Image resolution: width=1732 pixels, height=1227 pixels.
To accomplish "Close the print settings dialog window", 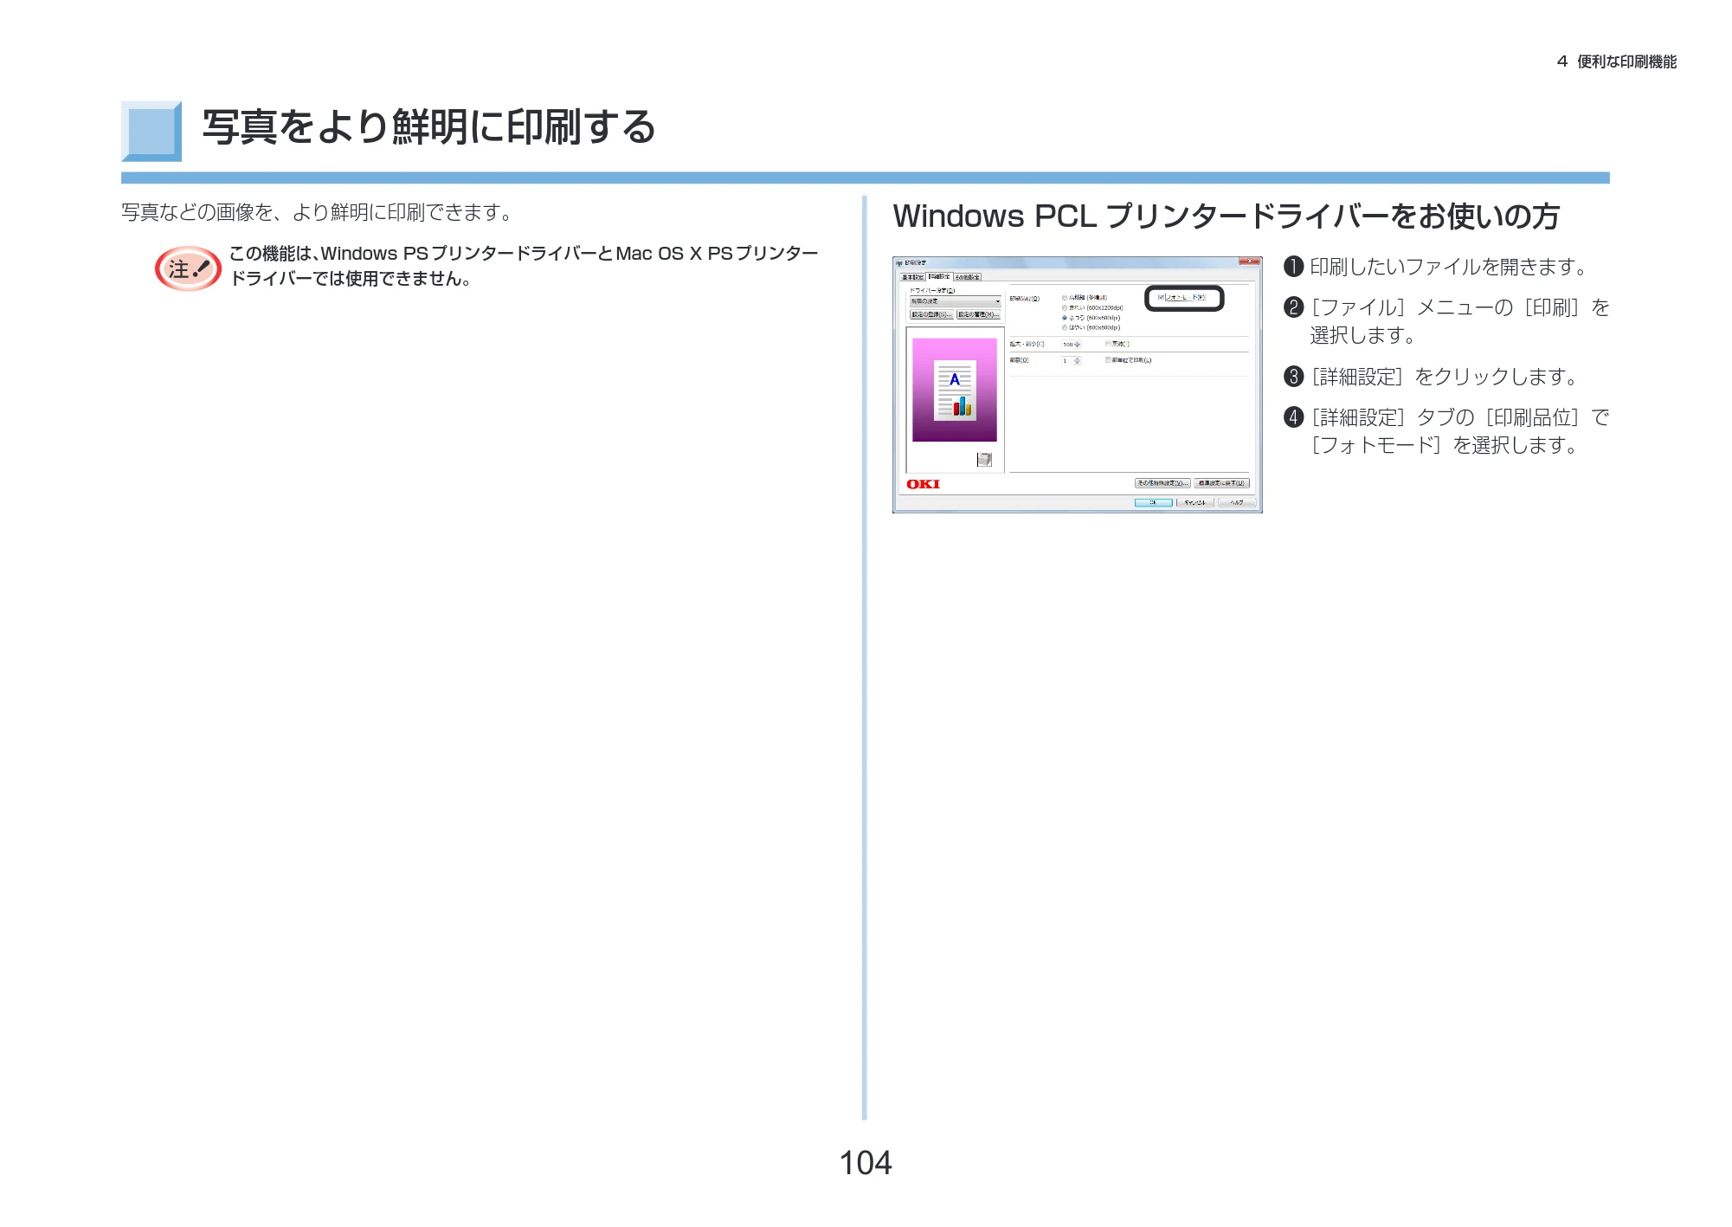I will coord(1249,261).
